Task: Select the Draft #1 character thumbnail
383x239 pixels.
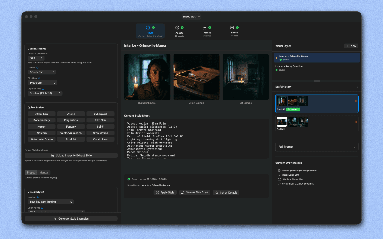Action: [282, 122]
